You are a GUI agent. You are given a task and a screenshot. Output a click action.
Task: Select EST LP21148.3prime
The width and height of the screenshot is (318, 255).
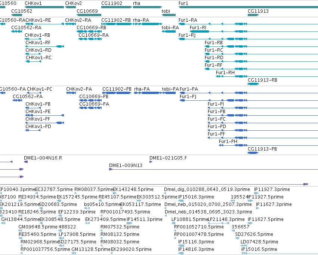(x=226, y=219)
